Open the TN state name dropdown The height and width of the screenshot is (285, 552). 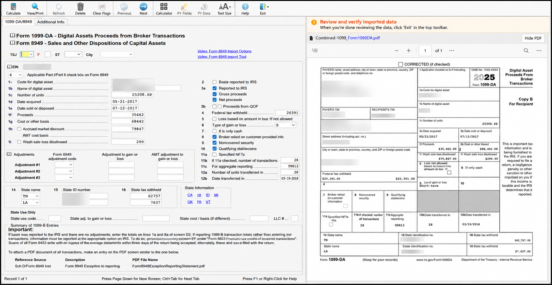pos(31,196)
